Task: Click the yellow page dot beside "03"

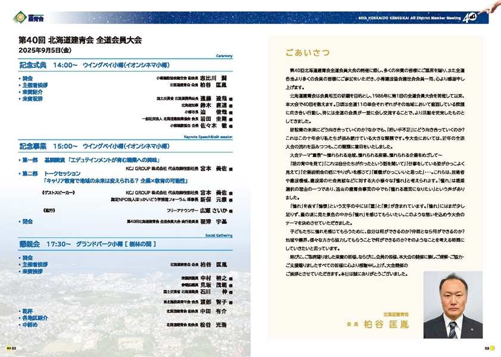Action: tap(493, 348)
